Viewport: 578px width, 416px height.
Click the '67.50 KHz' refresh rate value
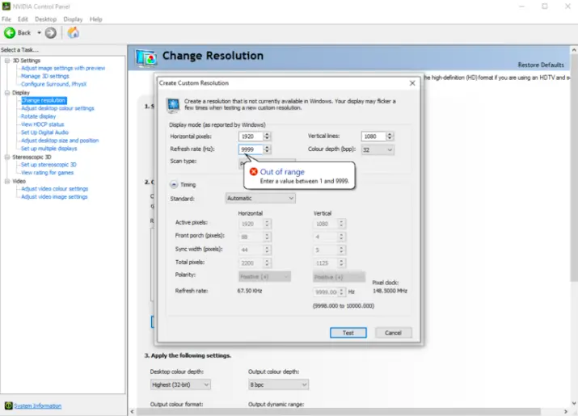250,291
